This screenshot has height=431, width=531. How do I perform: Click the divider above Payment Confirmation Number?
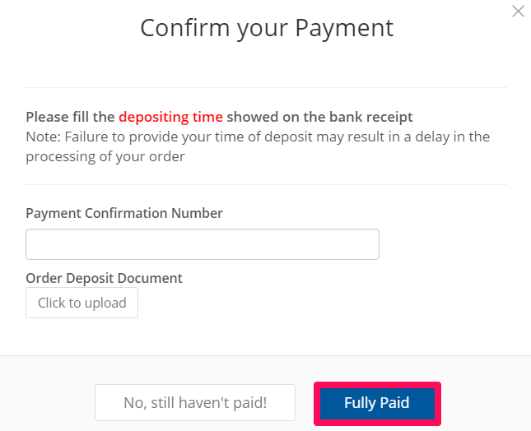[266, 185]
